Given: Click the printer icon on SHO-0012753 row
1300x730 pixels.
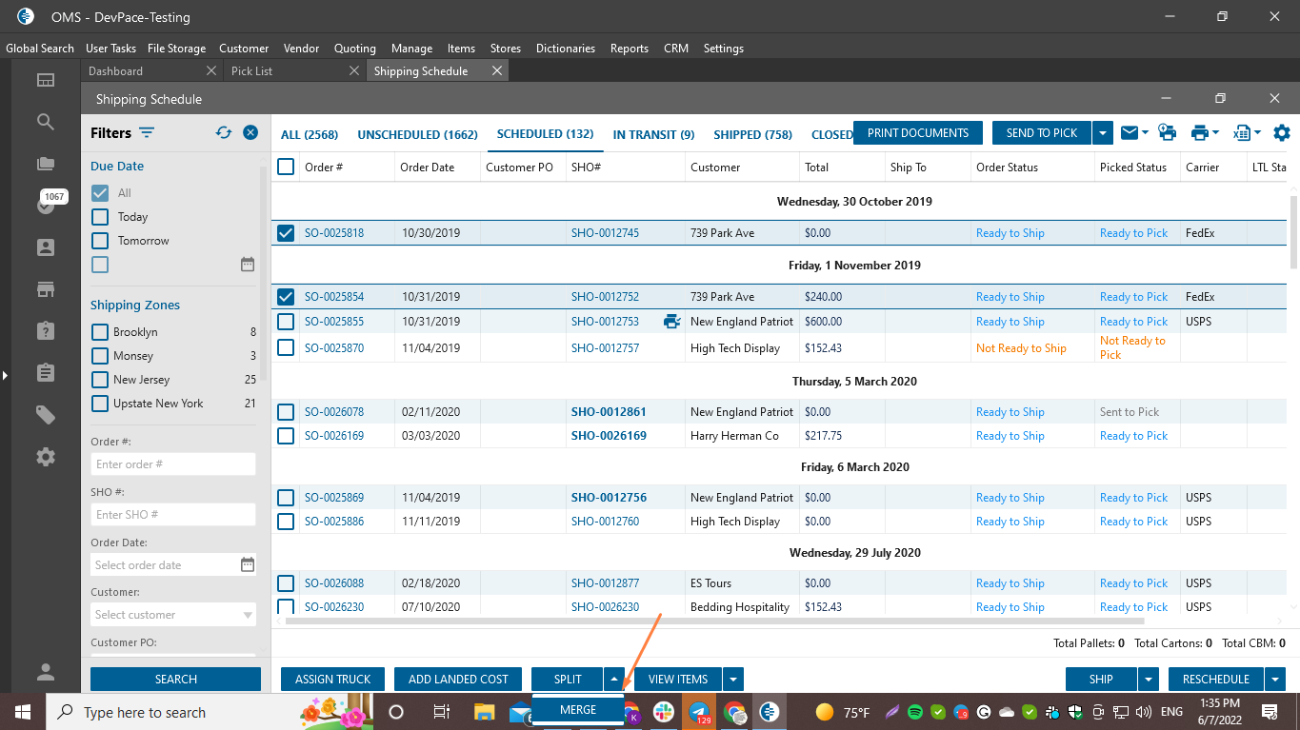Looking at the screenshot, I should coord(671,322).
